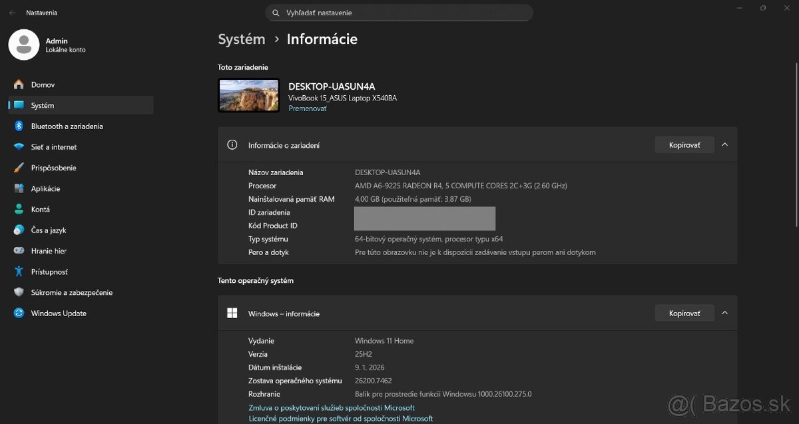Click the Domov home icon in sidebar
This screenshot has width=799, height=424.
tap(19, 85)
